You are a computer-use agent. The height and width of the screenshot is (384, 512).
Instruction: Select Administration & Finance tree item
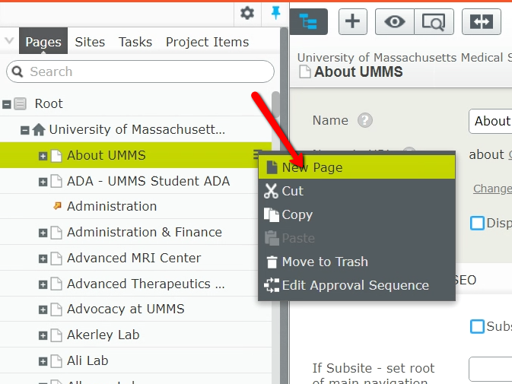[145, 233]
